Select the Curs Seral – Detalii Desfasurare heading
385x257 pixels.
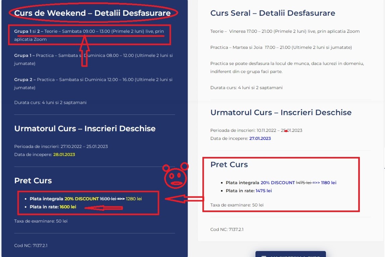(x=273, y=13)
